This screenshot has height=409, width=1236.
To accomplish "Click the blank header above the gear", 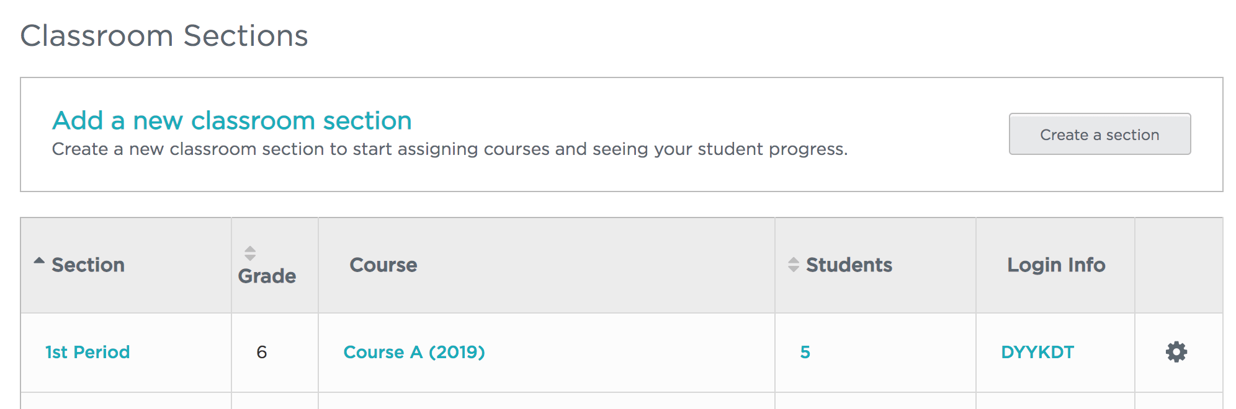I will [1178, 265].
